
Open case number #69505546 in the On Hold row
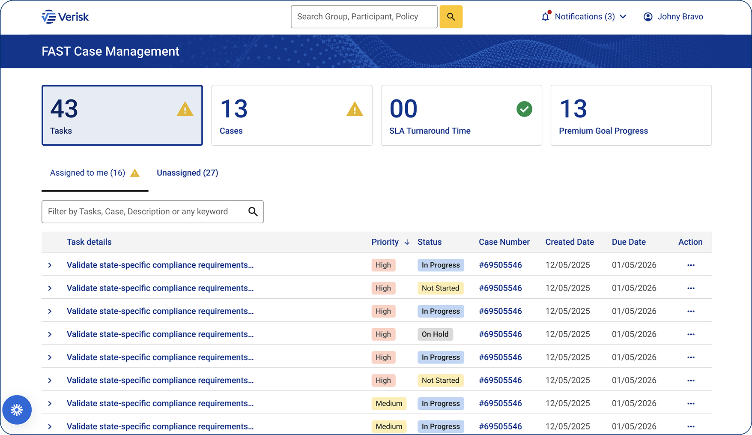pyautogui.click(x=500, y=334)
